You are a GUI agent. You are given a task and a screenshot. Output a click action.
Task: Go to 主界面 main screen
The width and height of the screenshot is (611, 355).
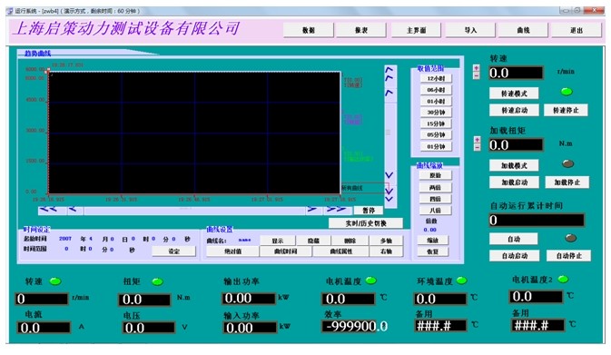pyautogui.click(x=416, y=30)
